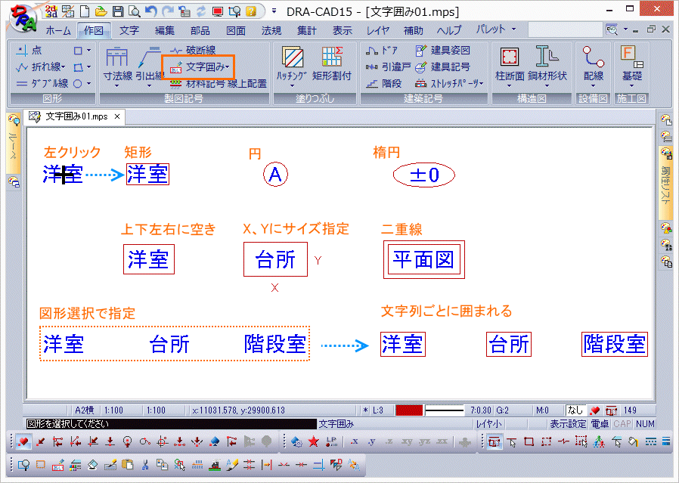Click the paste clipboard icon in bottom toolbar
The image size is (679, 483).
(x=127, y=465)
